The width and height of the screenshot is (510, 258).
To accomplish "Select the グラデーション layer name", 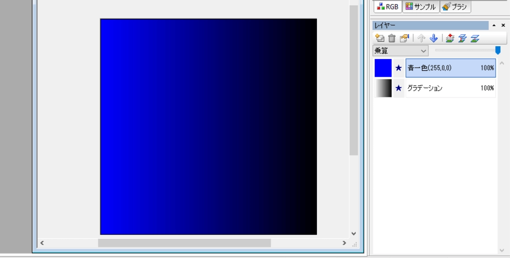I will click(x=425, y=89).
